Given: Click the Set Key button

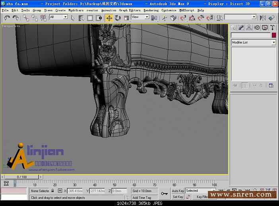Looking at the screenshot, I should click(x=178, y=197).
